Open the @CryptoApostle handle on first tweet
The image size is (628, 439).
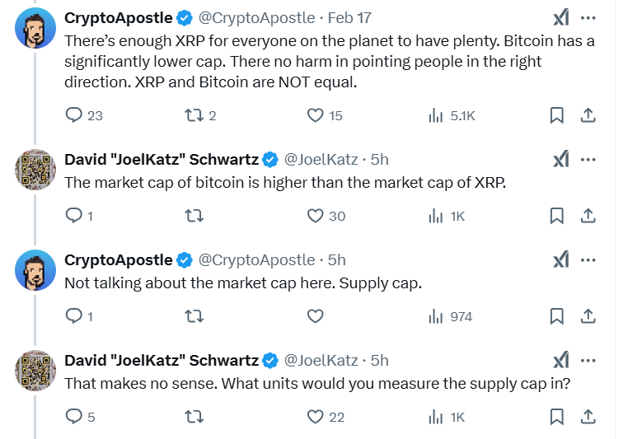(x=256, y=17)
